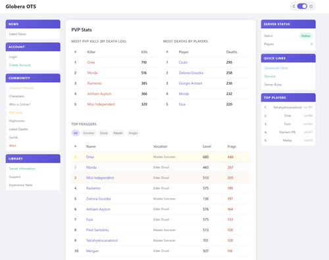Open Rashem Pfk in Top Players panel

(x=288, y=132)
